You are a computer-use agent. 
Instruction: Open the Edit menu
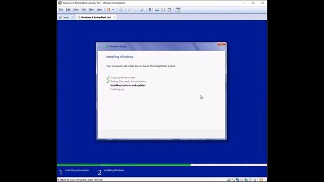68,10
